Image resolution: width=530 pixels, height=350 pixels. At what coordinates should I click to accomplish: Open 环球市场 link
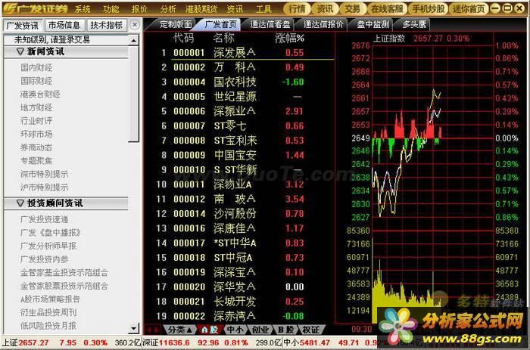[36, 134]
